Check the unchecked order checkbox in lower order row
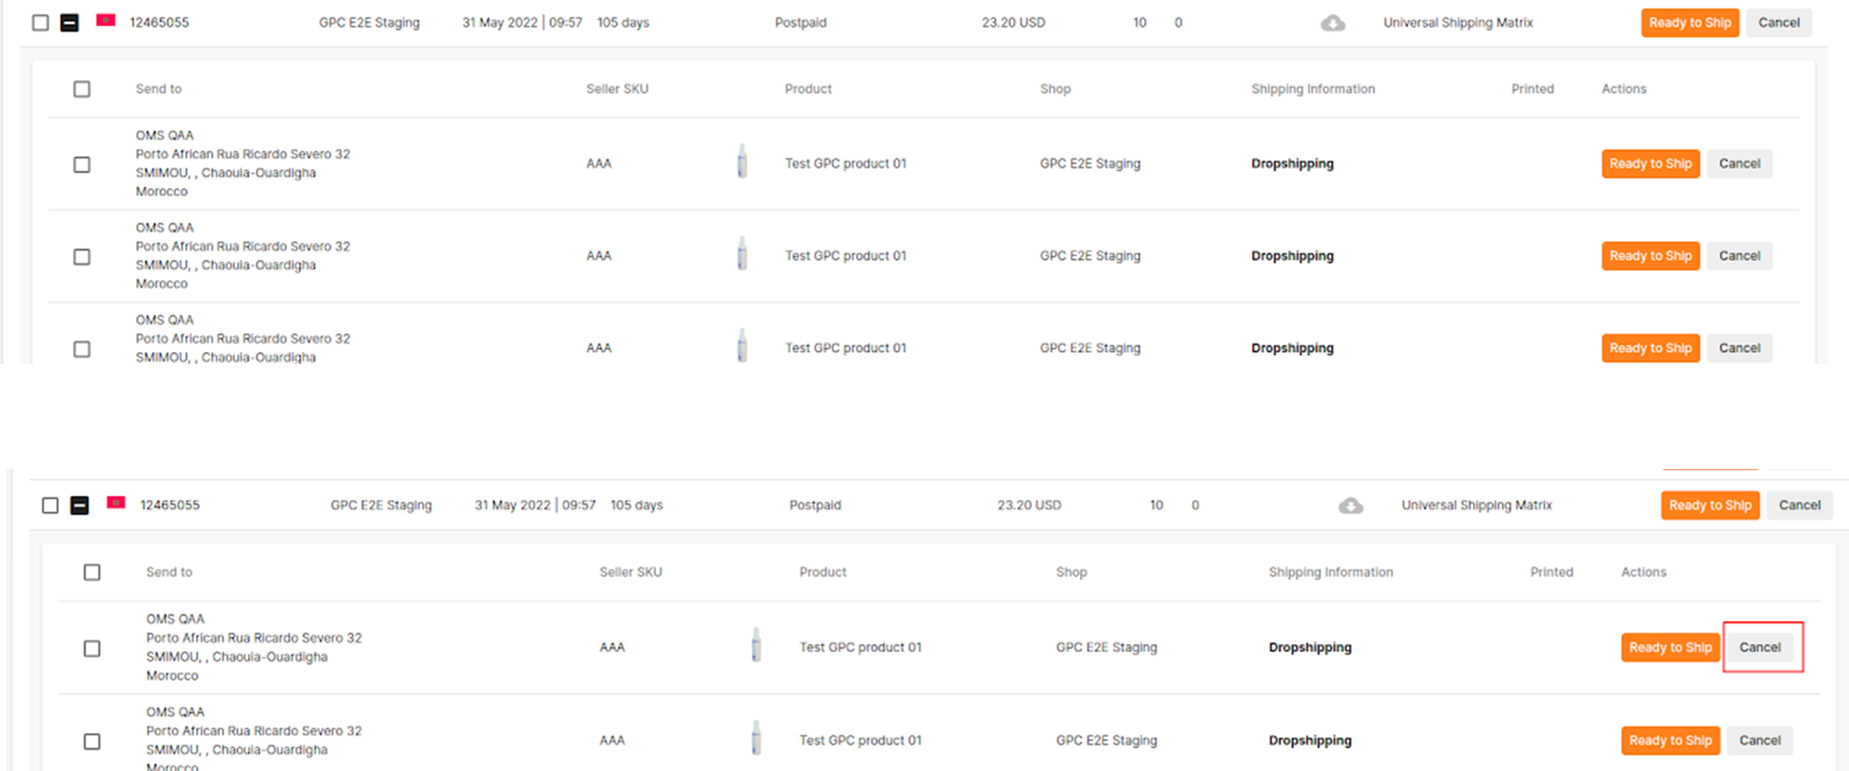The image size is (1849, 771). 51,506
